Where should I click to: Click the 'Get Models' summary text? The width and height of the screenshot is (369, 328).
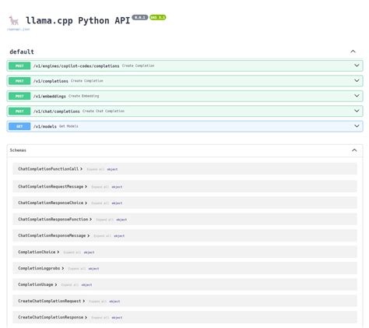69,126
